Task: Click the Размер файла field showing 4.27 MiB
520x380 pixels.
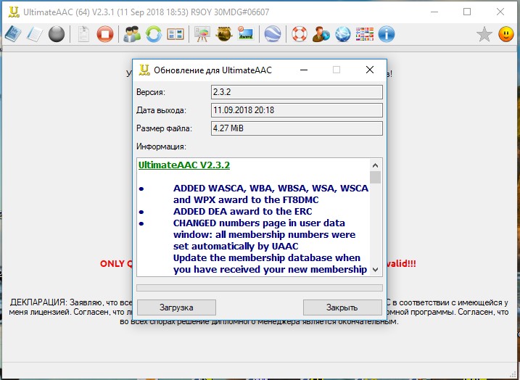Action: pos(296,128)
